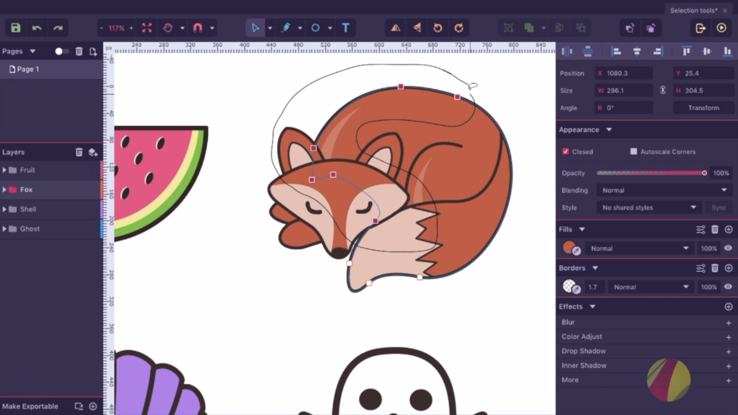Save the current document

coord(15,28)
